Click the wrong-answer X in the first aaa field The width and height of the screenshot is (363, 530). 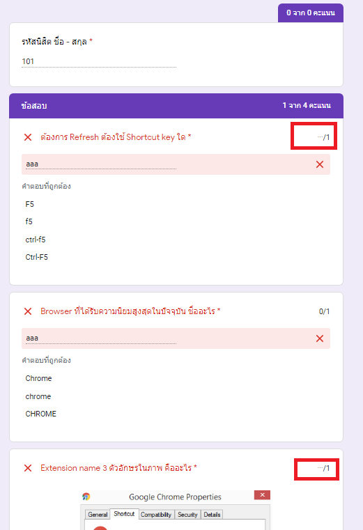click(320, 164)
